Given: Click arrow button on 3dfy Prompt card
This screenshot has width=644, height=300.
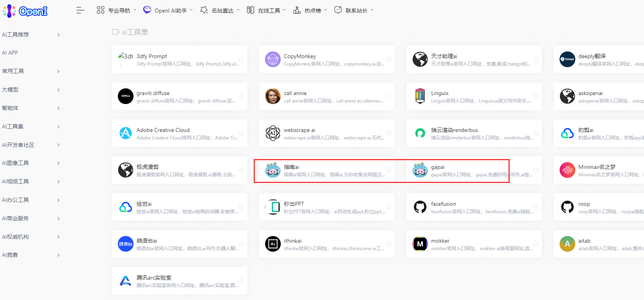Looking at the screenshot, I should 241,59.
